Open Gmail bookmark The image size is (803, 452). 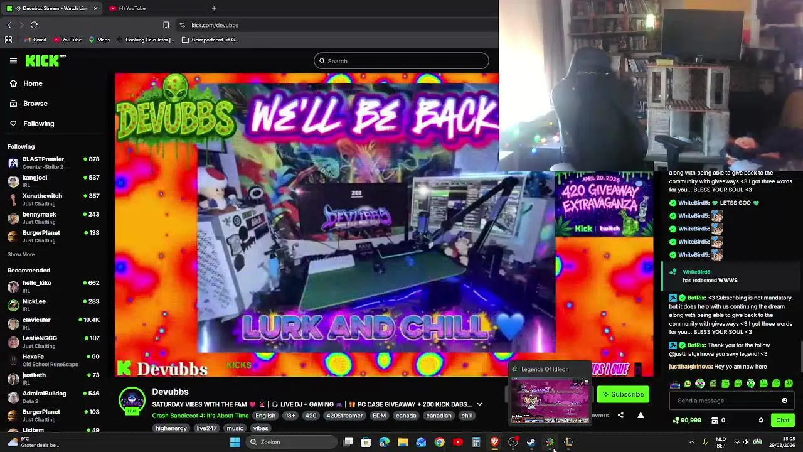(x=35, y=40)
